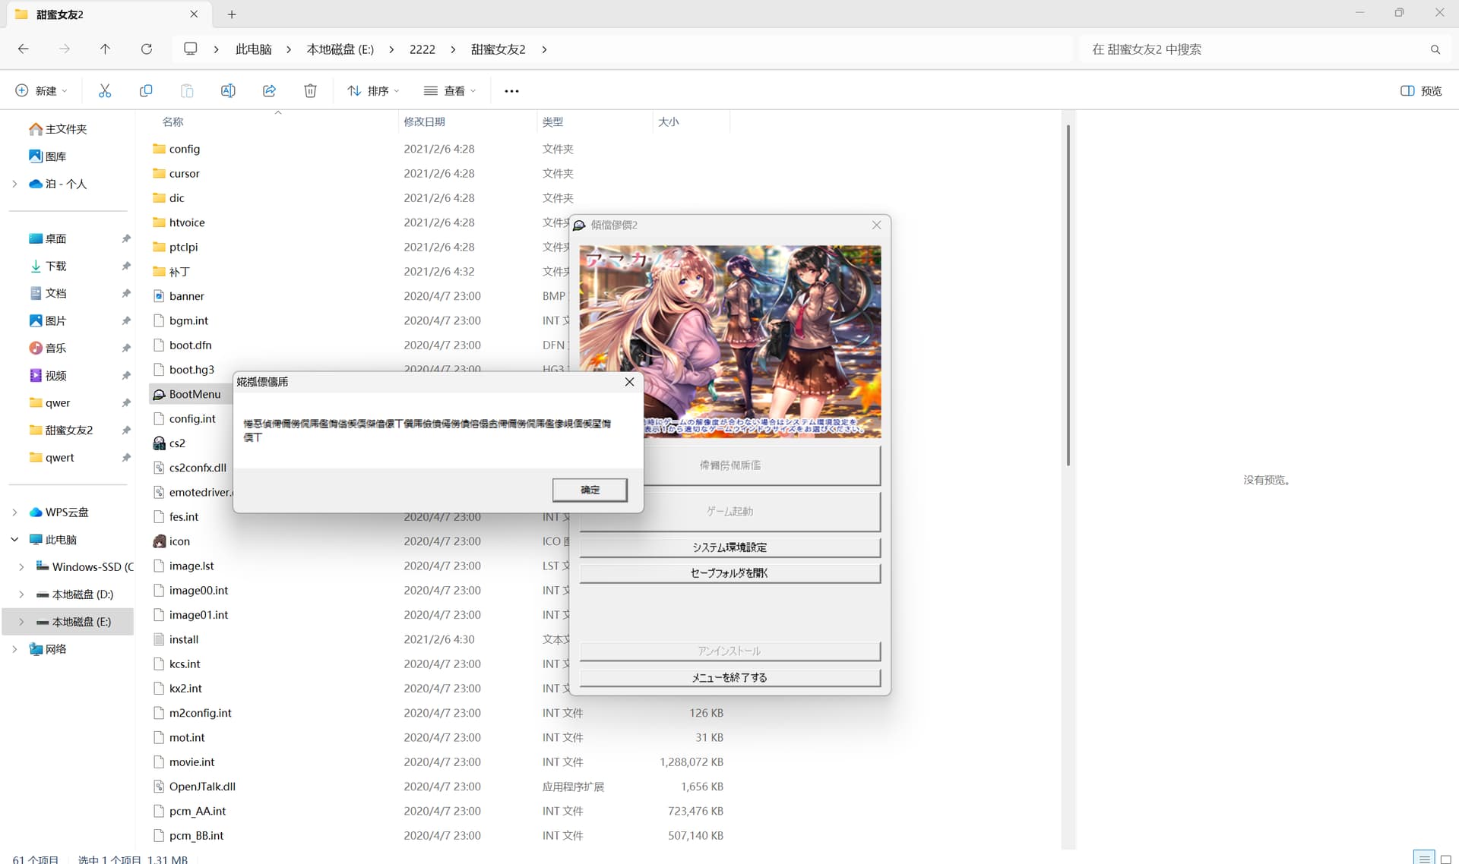The width and height of the screenshot is (1459, 864).
Task: Switch to details view icon in status bar
Action: click(x=1425, y=858)
